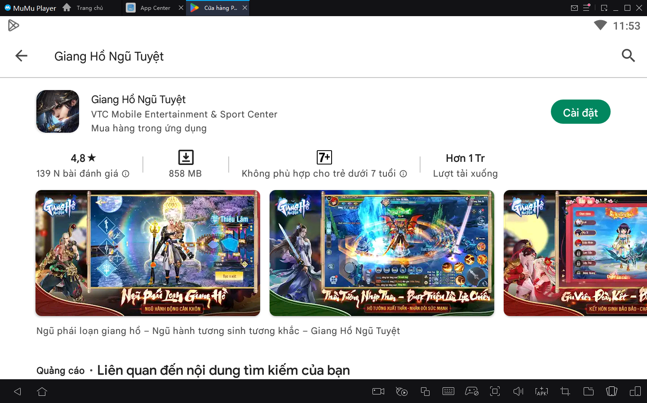The width and height of the screenshot is (647, 403).
Task: Show info about the 139 N reviews rating
Action: point(126,174)
